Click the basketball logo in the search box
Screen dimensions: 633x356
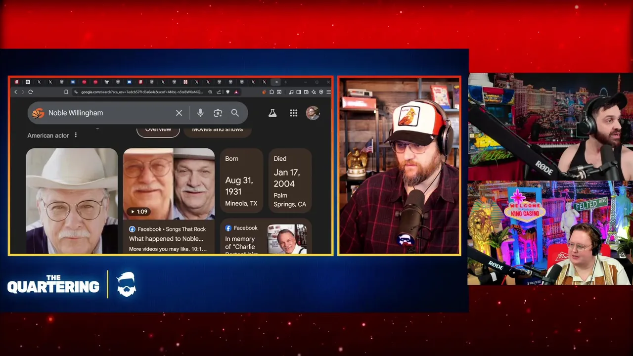pyautogui.click(x=38, y=113)
